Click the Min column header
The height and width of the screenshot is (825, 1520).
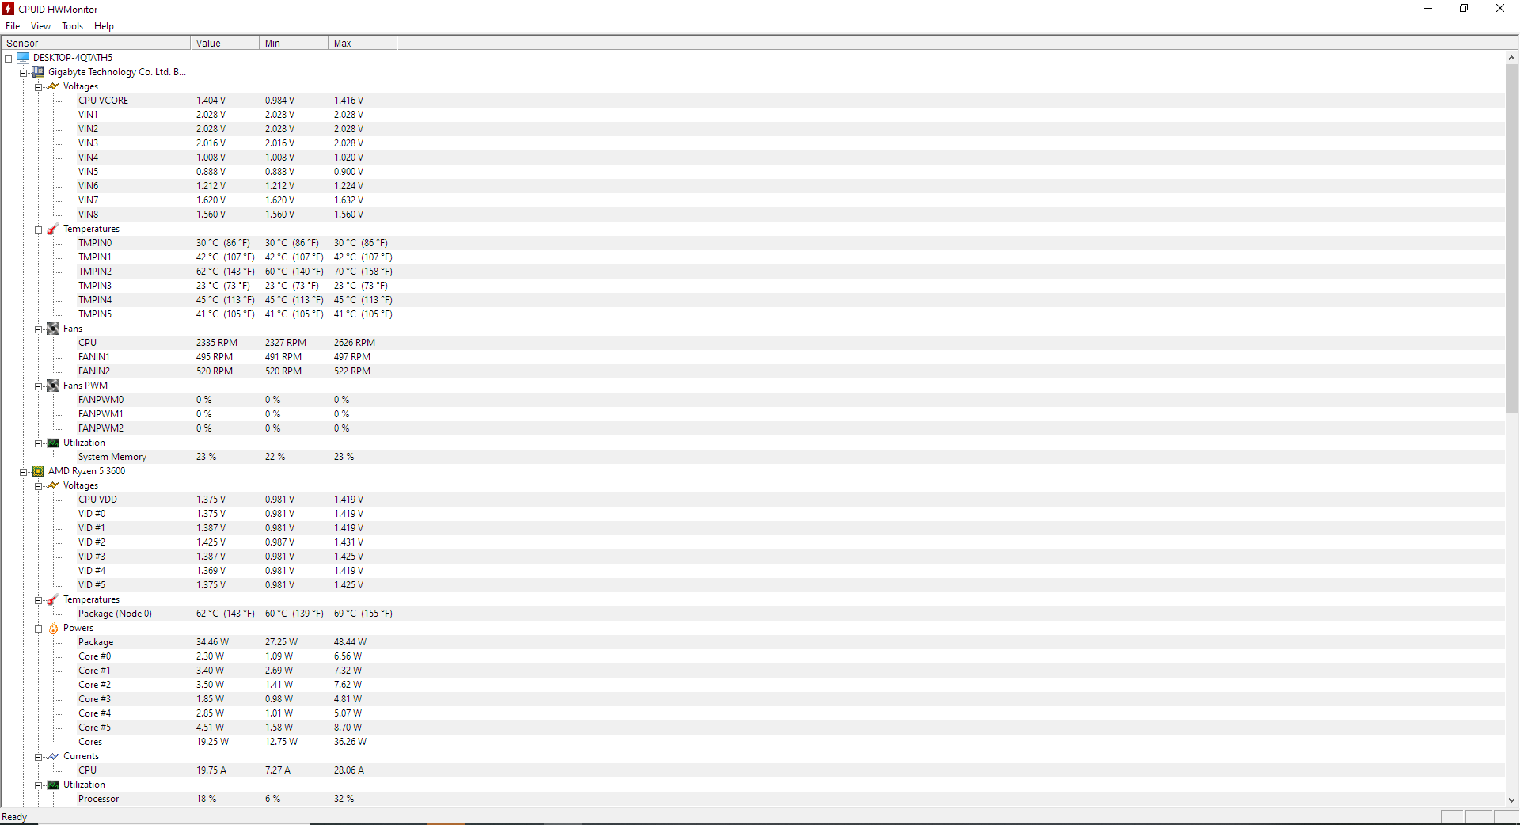point(294,43)
